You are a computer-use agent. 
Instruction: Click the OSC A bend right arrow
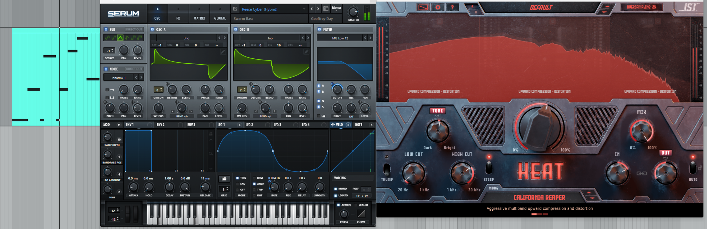coord(191,112)
